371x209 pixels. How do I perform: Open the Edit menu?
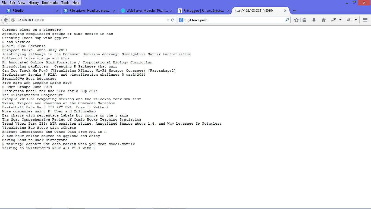coord(12,2)
